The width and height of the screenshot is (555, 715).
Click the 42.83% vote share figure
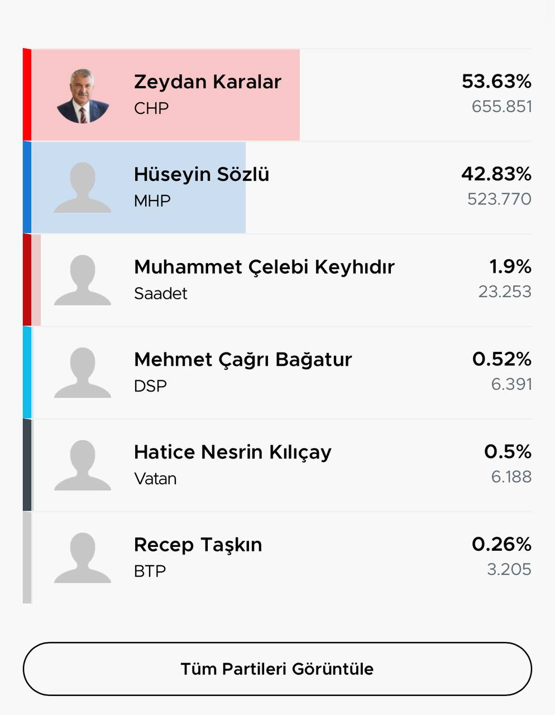[496, 174]
